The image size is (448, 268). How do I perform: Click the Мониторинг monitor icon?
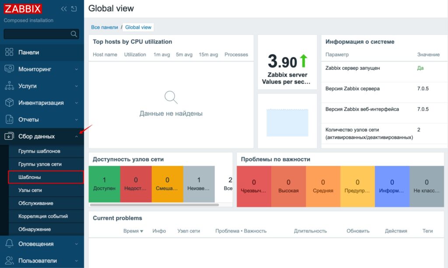(9, 69)
